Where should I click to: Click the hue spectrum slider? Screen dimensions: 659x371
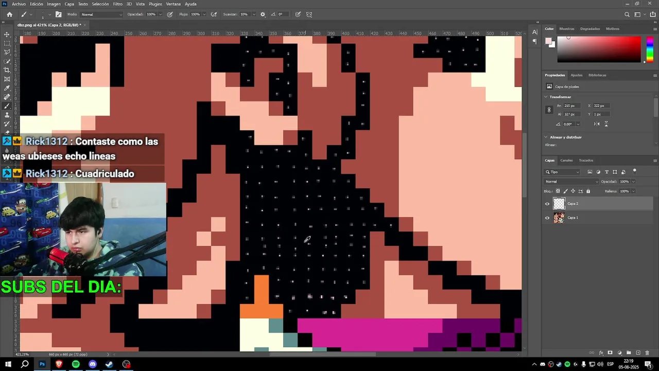click(650, 49)
